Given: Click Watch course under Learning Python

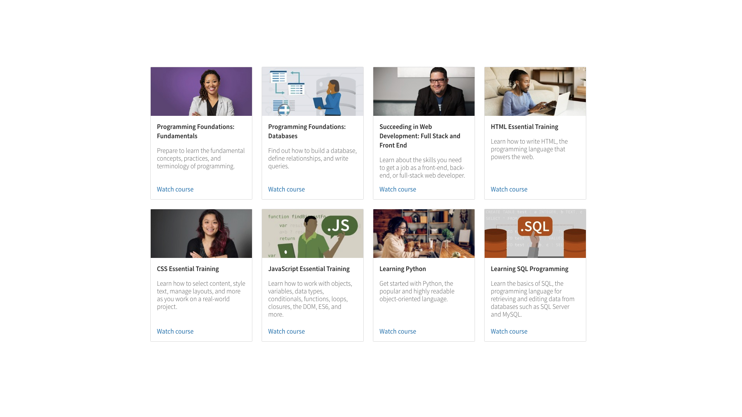Looking at the screenshot, I should tap(398, 331).
